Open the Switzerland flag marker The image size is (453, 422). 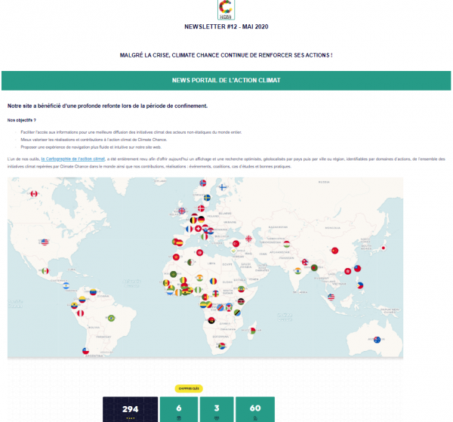[x=198, y=229]
